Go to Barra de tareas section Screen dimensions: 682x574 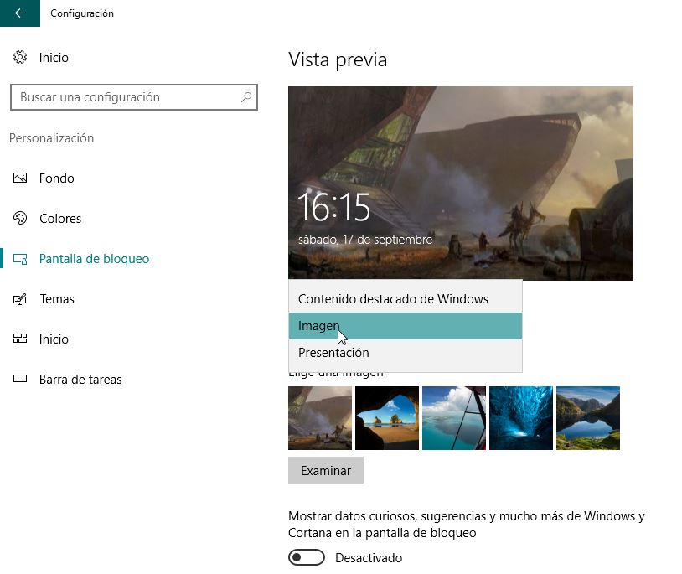(x=80, y=380)
